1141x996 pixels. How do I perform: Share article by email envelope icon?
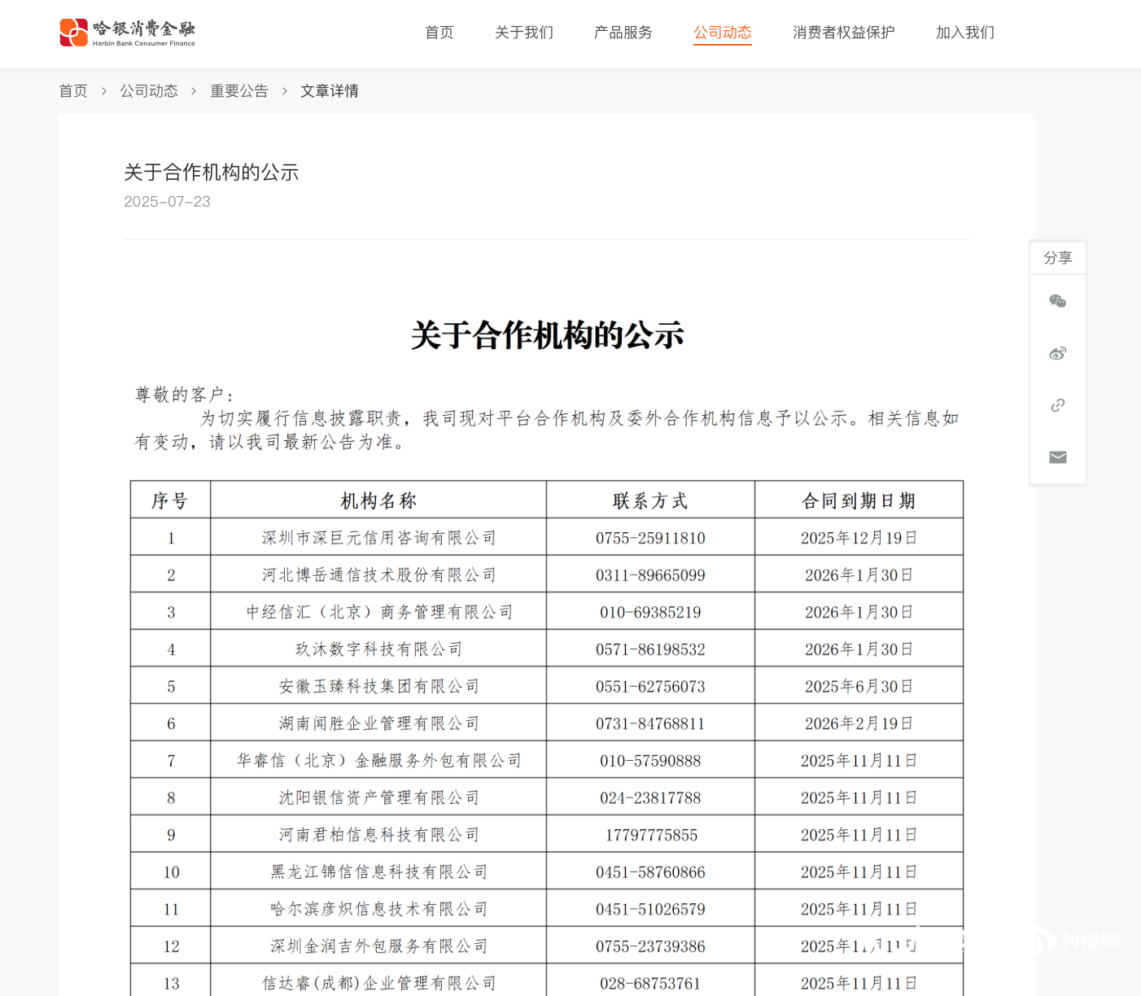[x=1057, y=457]
